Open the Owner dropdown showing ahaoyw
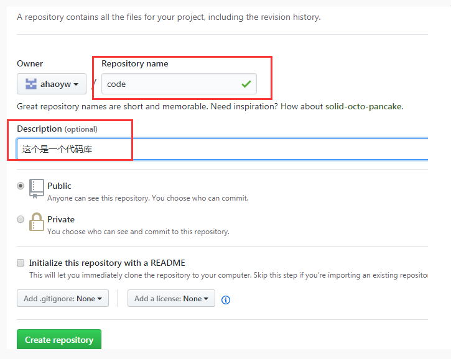Screen dimensions: 451x359 (52, 84)
